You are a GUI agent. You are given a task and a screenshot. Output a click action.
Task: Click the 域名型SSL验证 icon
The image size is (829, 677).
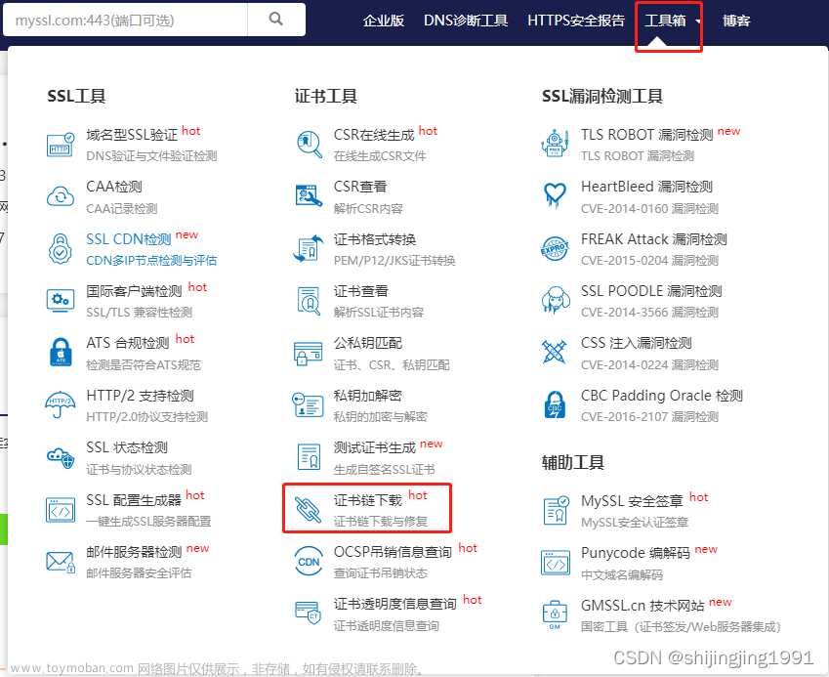61,145
